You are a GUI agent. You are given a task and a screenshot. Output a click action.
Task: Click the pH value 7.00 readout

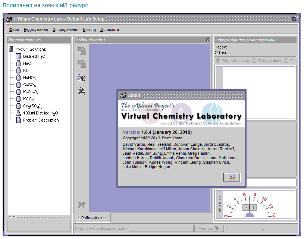point(250,207)
